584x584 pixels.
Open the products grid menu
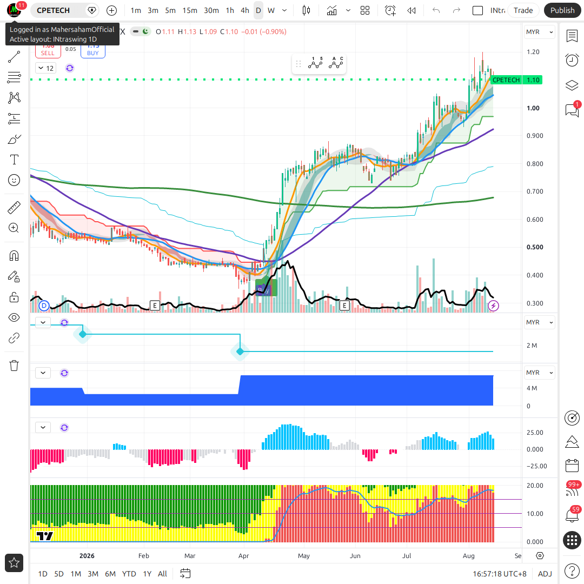pos(572,540)
